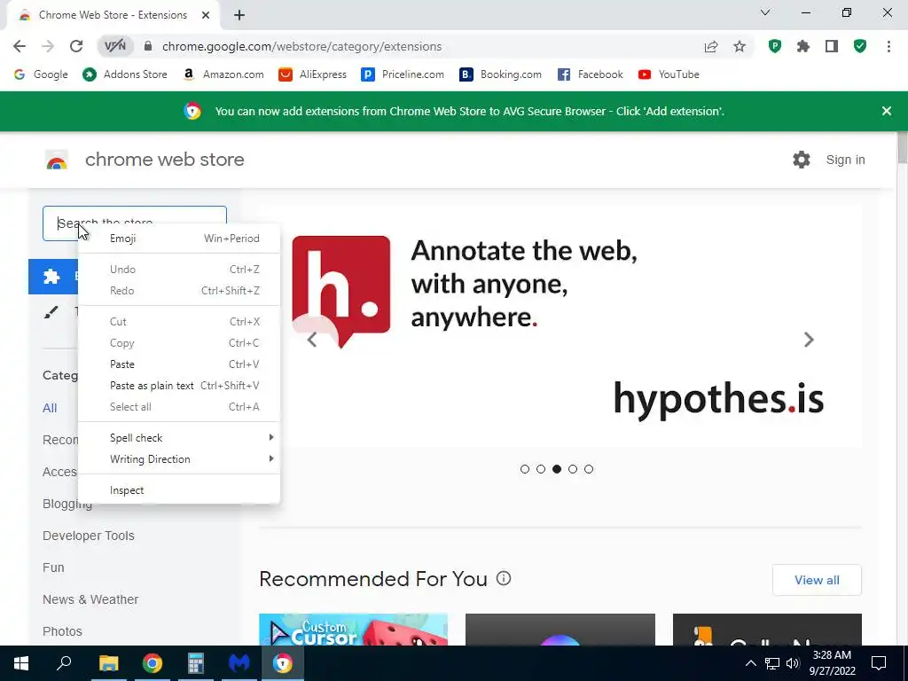Dismiss the green AVG extensions banner
This screenshot has height=681, width=908.
coord(887,111)
